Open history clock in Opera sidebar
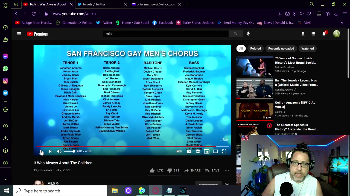 click(x=5, y=126)
